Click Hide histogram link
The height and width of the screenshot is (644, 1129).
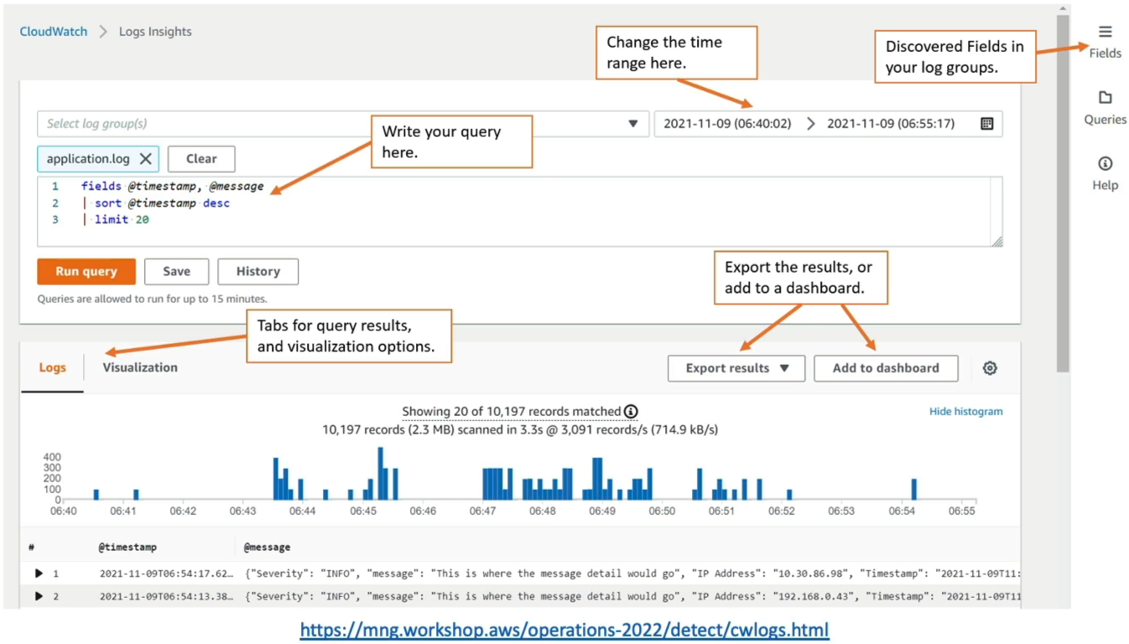click(965, 412)
